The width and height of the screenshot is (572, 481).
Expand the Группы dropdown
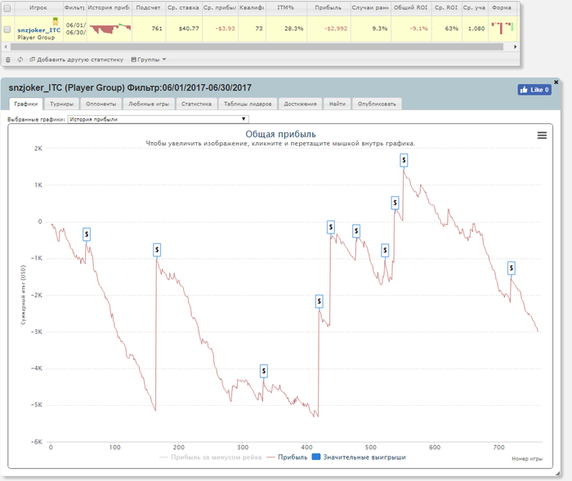pyautogui.click(x=149, y=60)
